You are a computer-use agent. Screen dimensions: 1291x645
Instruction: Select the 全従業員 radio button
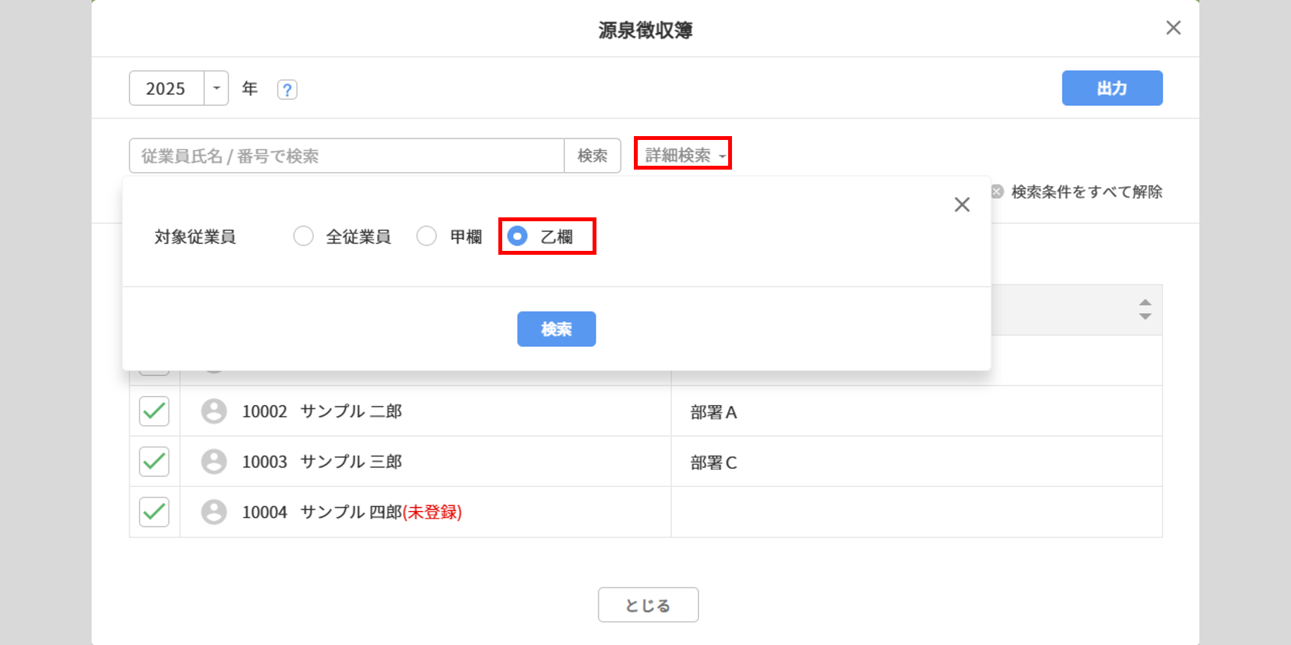[303, 236]
